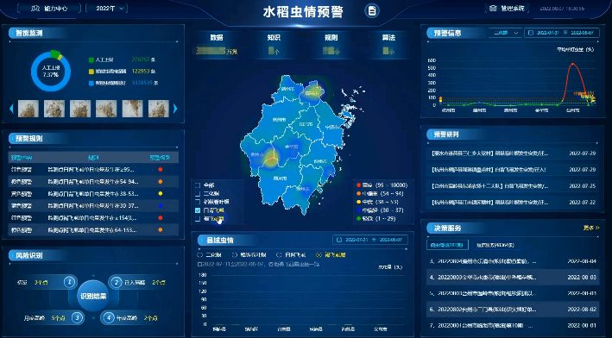This screenshot has height=338, width=612.
Task: Switch to second tab in 决策服务 panel
Action: pos(495,245)
